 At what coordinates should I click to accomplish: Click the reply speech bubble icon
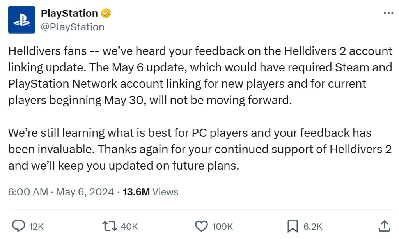[x=18, y=226]
